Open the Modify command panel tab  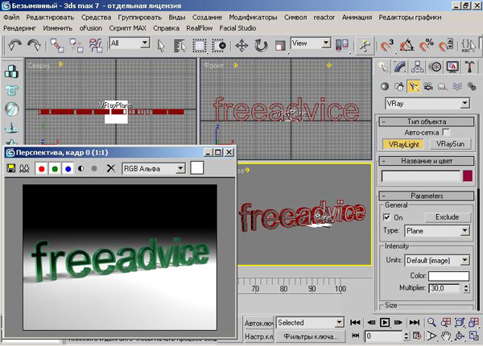click(x=400, y=67)
